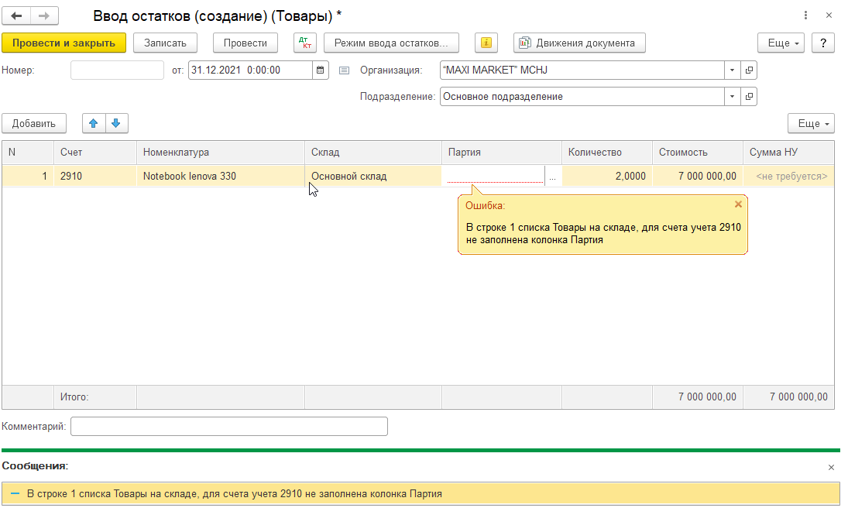The image size is (848, 515).
Task: Click the Записать button
Action: pyautogui.click(x=165, y=43)
